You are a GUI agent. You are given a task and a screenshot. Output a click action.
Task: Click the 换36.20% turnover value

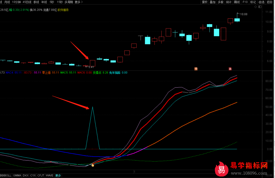point(36,10)
